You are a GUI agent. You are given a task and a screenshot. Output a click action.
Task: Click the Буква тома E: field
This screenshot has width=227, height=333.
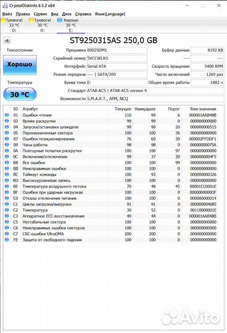coord(117,83)
